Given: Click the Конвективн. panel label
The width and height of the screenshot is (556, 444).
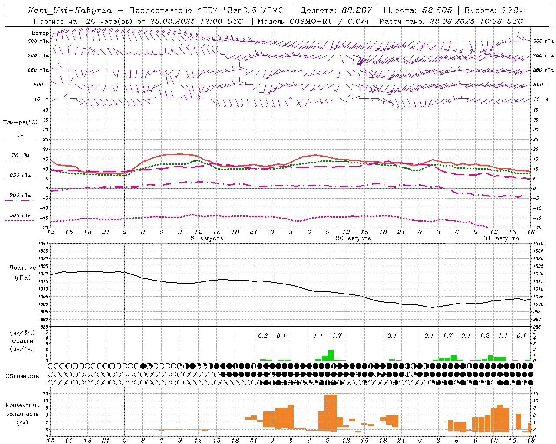Looking at the screenshot, I should (x=22, y=405).
